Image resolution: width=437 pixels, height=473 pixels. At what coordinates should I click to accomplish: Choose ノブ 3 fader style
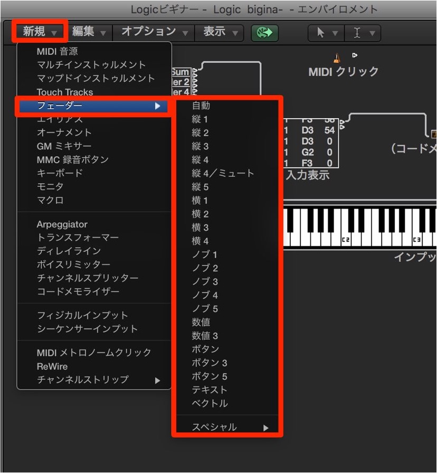point(227,282)
